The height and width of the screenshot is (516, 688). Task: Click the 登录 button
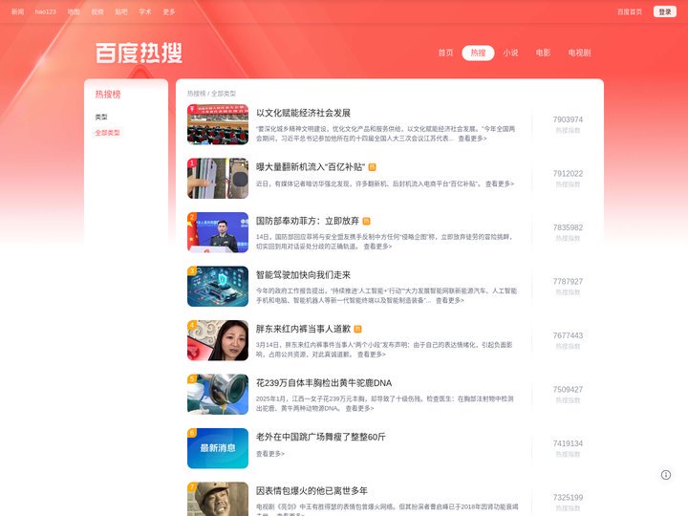(x=665, y=11)
